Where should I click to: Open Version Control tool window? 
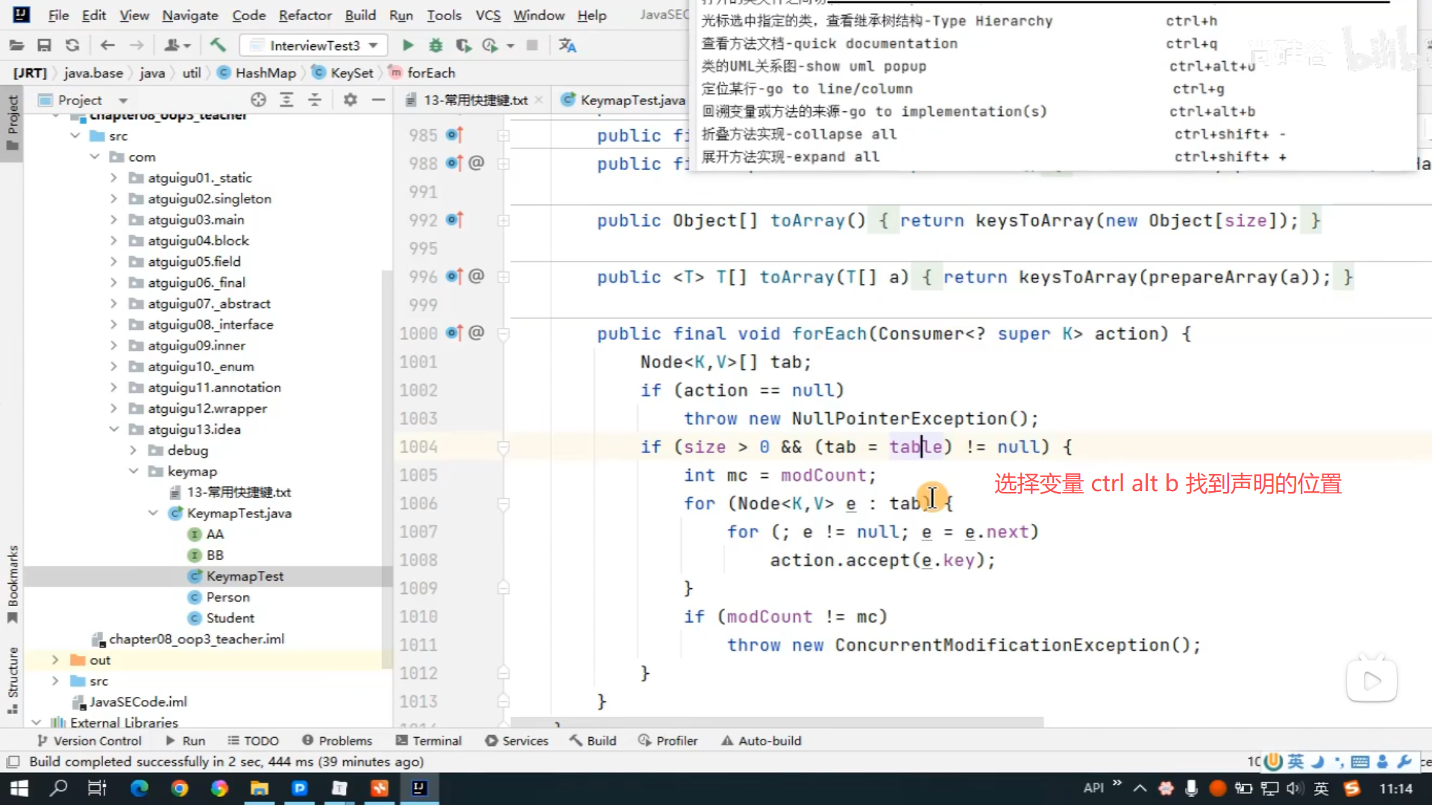[89, 741]
